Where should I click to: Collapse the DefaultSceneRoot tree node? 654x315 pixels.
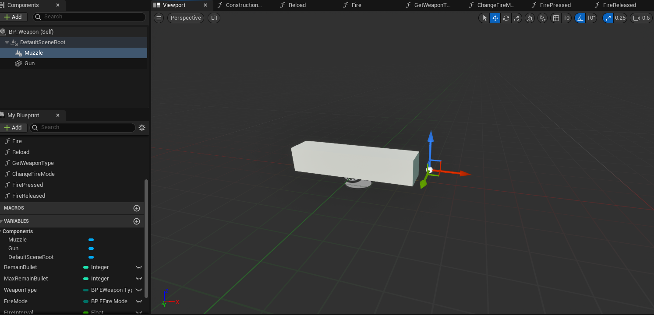[7, 42]
